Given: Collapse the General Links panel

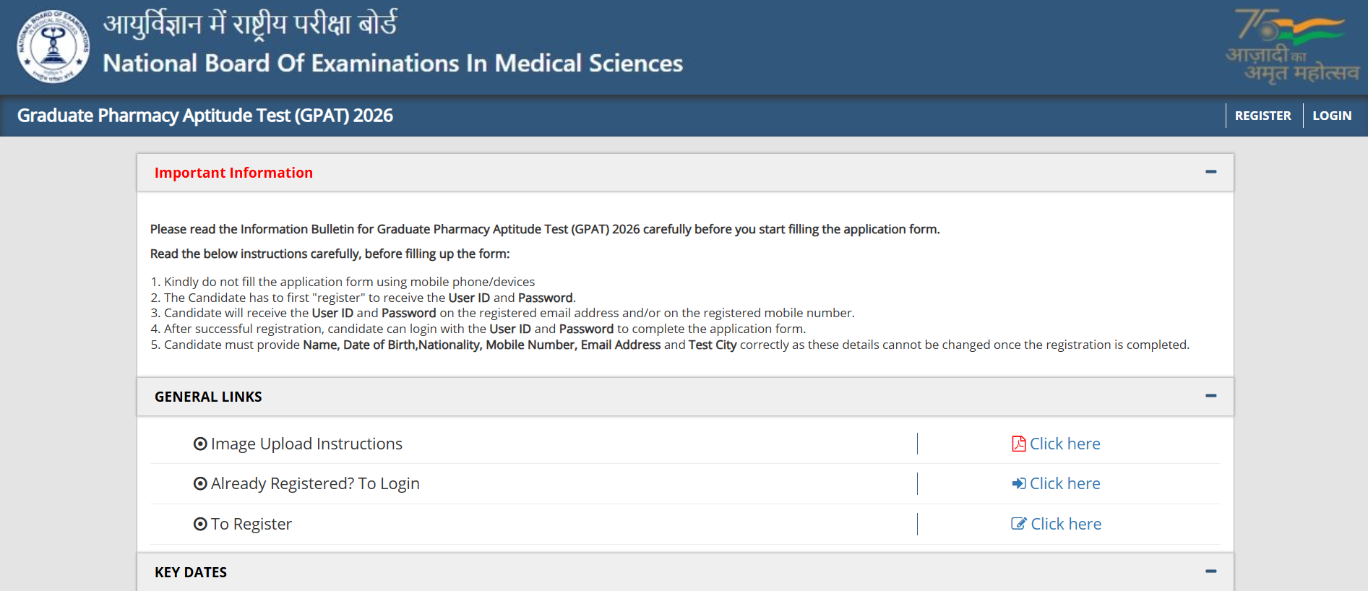Looking at the screenshot, I should (1210, 396).
